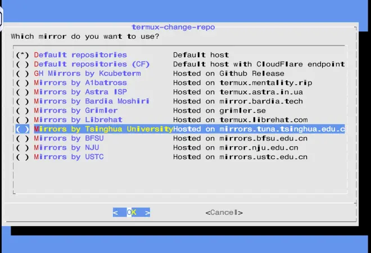Choose GH Mirrors by Kcubeterm radio option
This screenshot has height=253, width=371.
click(22, 74)
